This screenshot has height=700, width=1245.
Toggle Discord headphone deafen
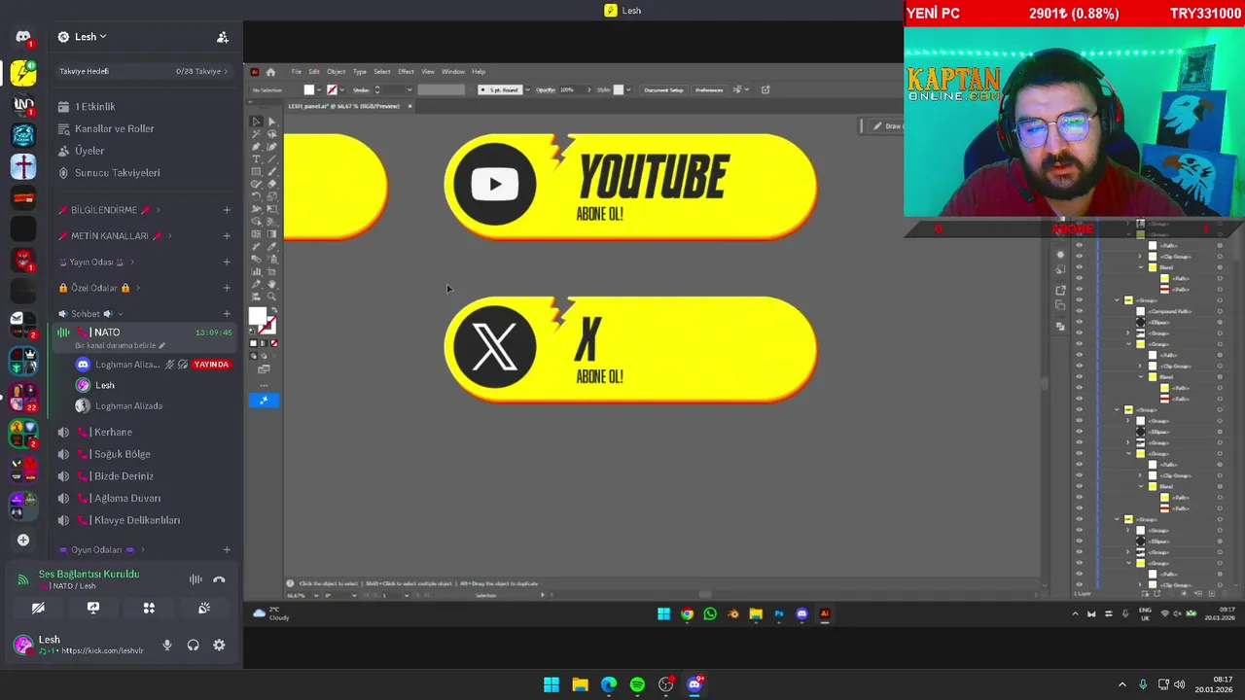pos(193,645)
